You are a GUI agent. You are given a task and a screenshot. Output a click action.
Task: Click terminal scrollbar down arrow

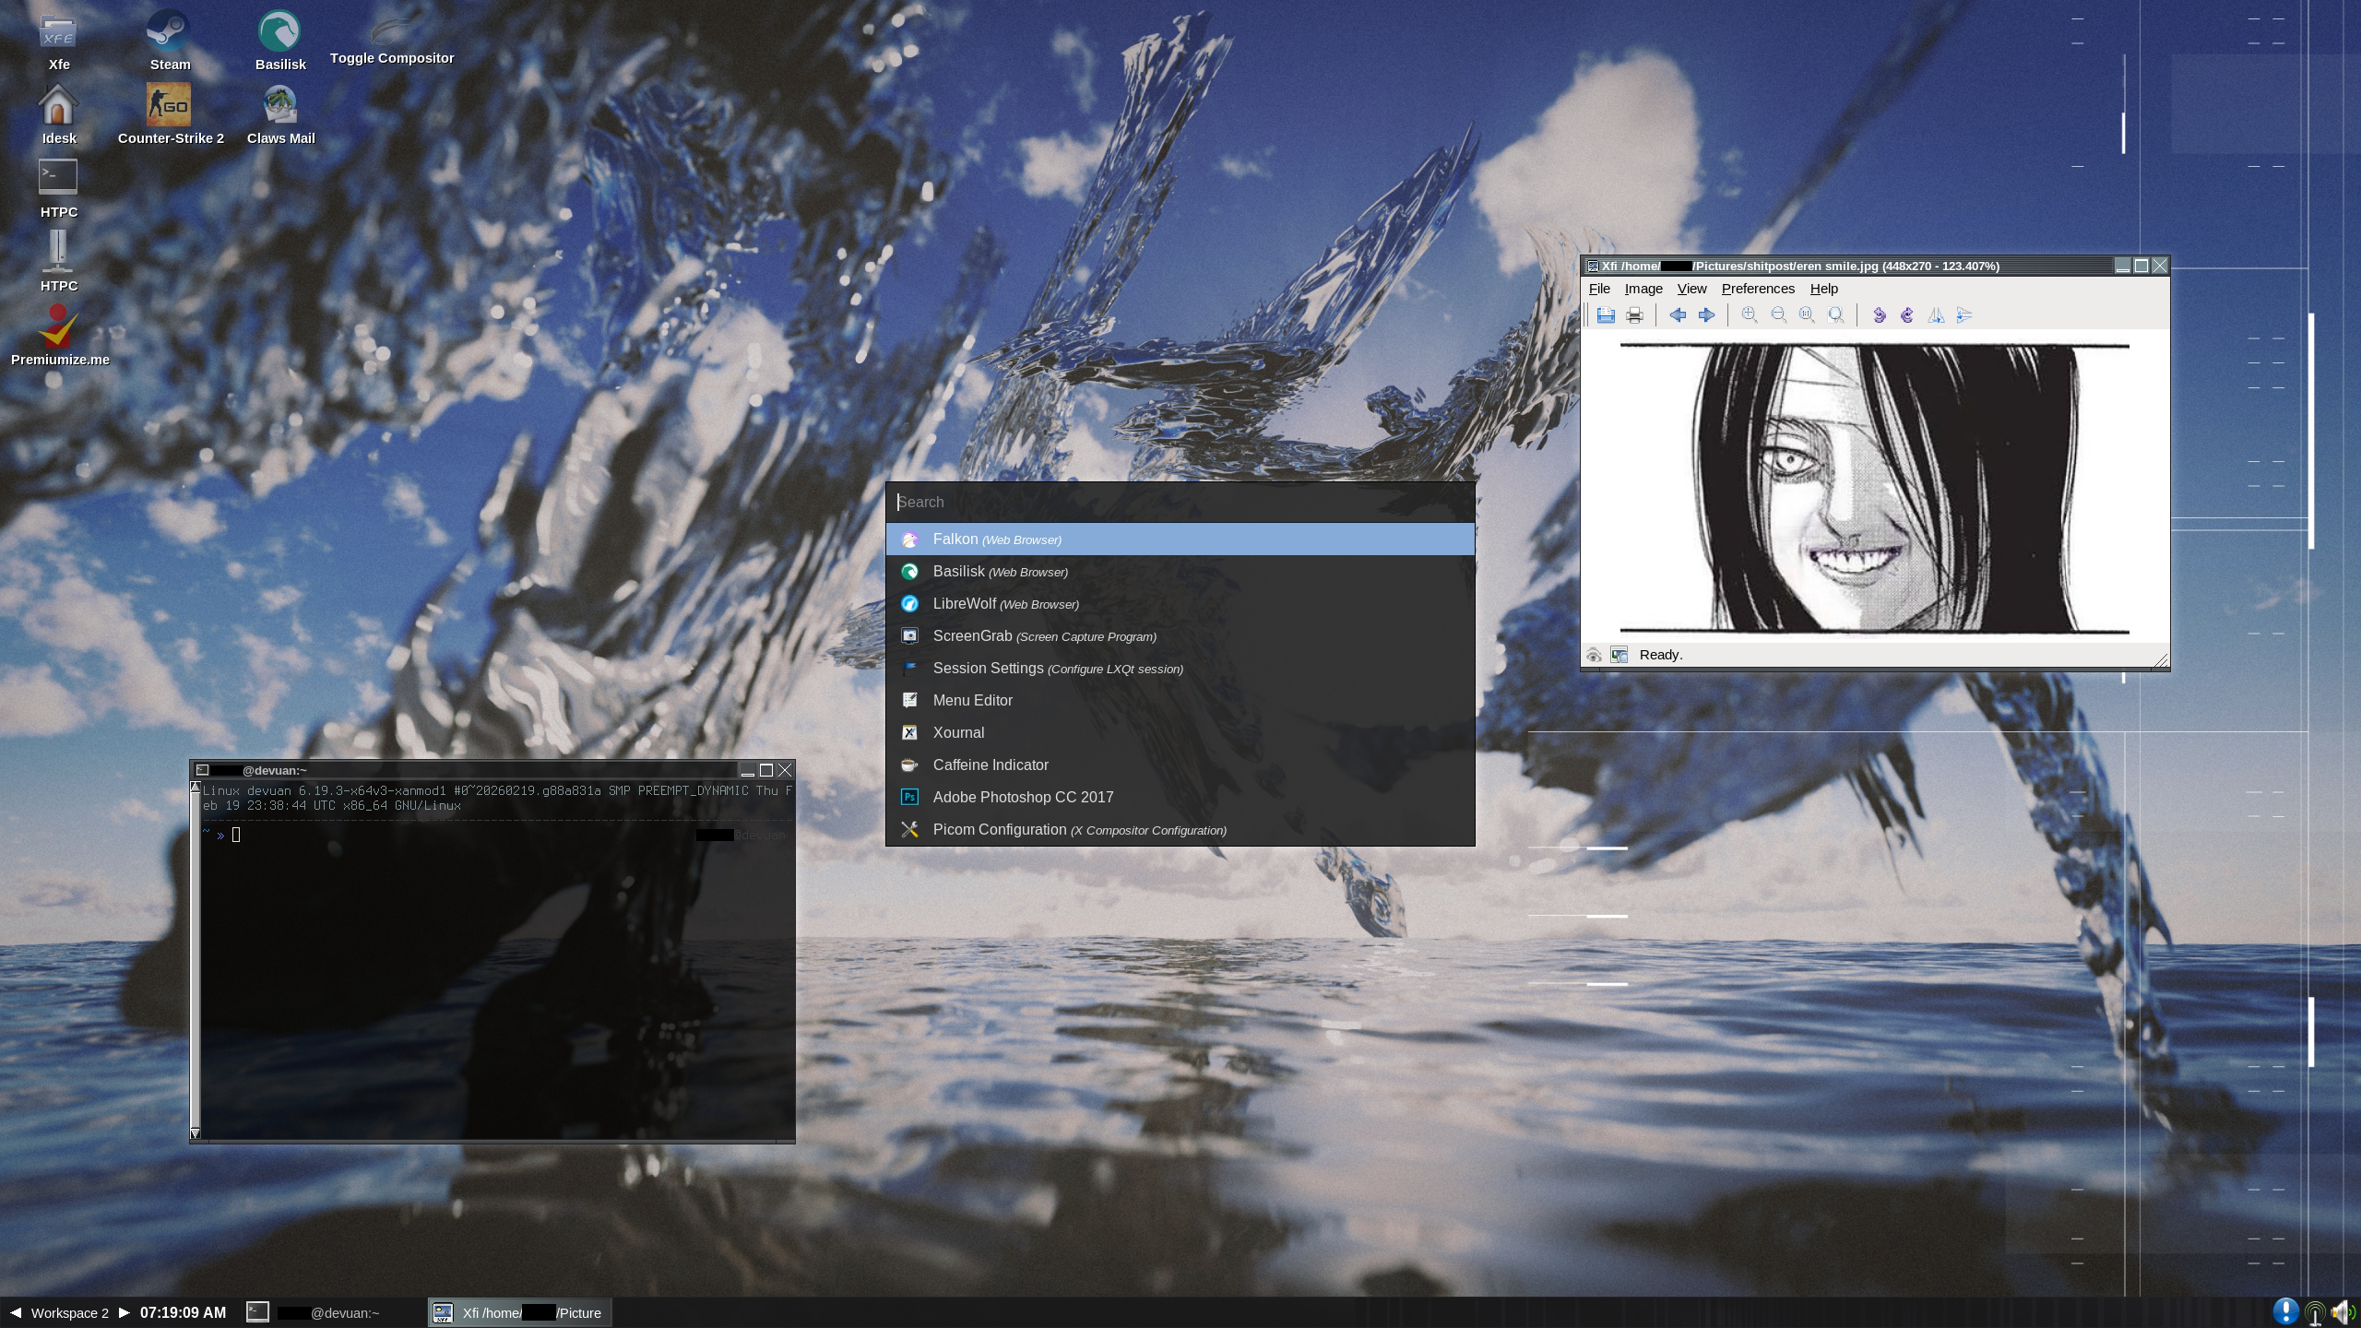click(x=195, y=1133)
